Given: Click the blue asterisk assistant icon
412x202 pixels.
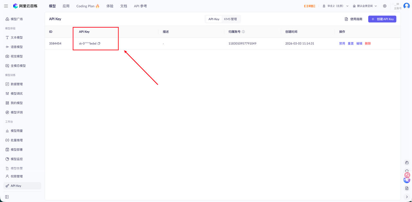Looking at the screenshot, I should click(407, 180).
